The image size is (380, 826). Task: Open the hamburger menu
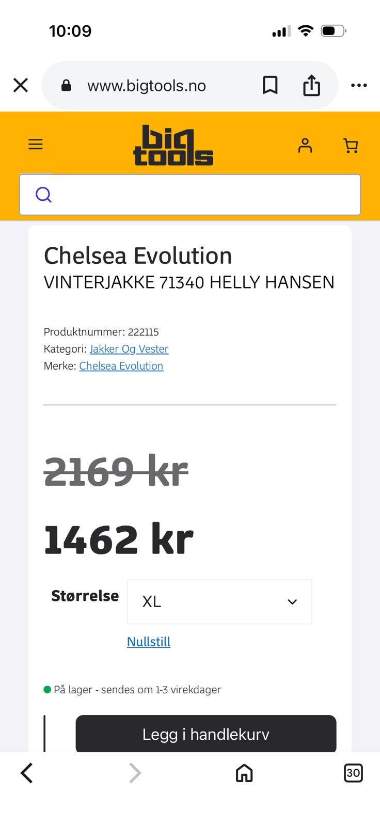coord(36,144)
